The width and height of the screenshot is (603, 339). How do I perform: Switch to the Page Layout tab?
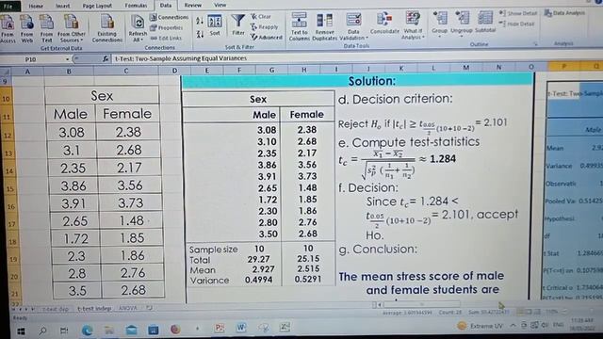coord(97,6)
